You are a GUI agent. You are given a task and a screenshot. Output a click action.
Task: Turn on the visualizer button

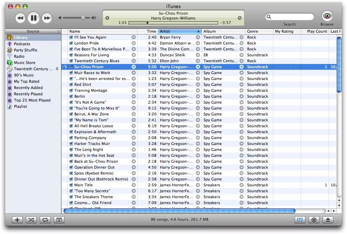click(314, 220)
